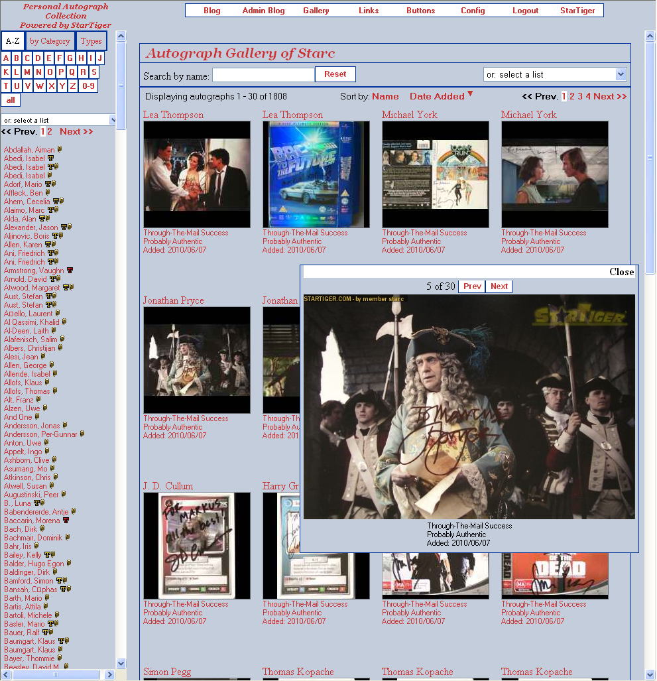657x681 pixels.
Task: Open Armstrong, Vaughn in the name list
Action: (x=34, y=270)
